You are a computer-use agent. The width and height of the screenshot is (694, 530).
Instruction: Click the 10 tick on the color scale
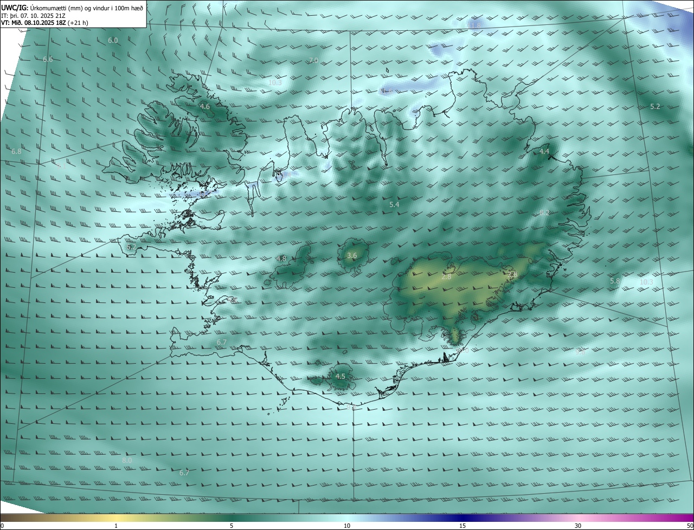(347, 526)
